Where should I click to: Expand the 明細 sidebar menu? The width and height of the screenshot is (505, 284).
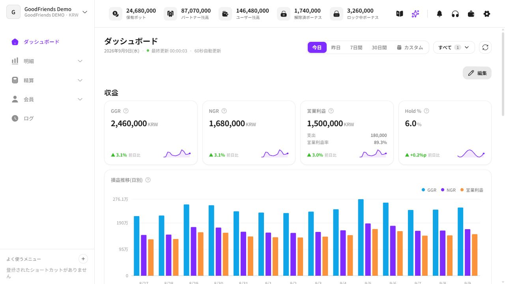click(x=80, y=61)
